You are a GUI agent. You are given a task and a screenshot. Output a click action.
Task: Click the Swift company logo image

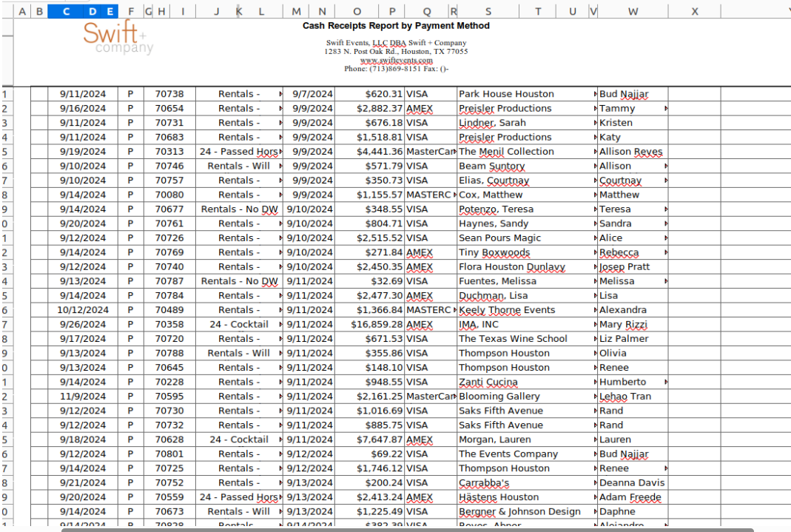click(118, 37)
